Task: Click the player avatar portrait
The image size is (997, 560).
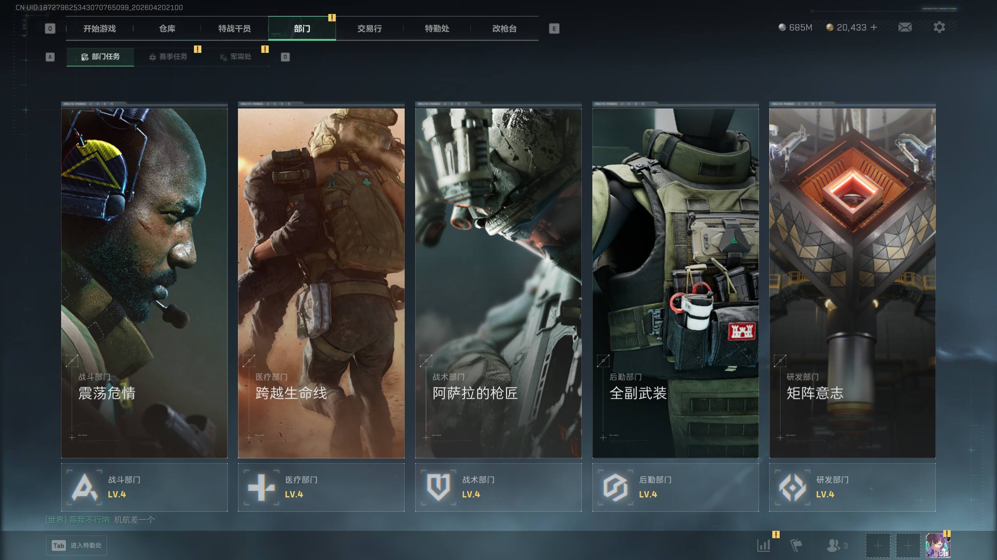Action: coord(937,545)
